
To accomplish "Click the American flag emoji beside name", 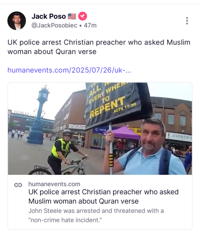I will coord(72,16).
